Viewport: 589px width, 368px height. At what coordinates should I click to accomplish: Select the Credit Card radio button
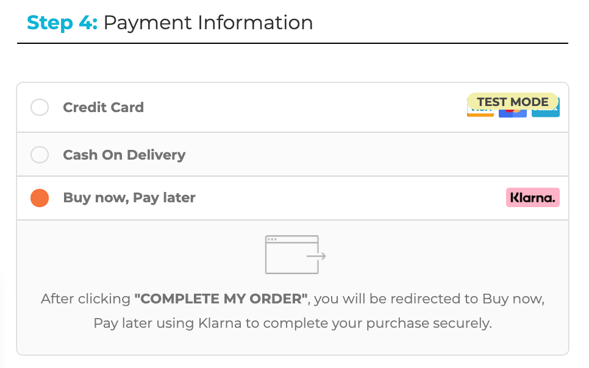click(40, 107)
